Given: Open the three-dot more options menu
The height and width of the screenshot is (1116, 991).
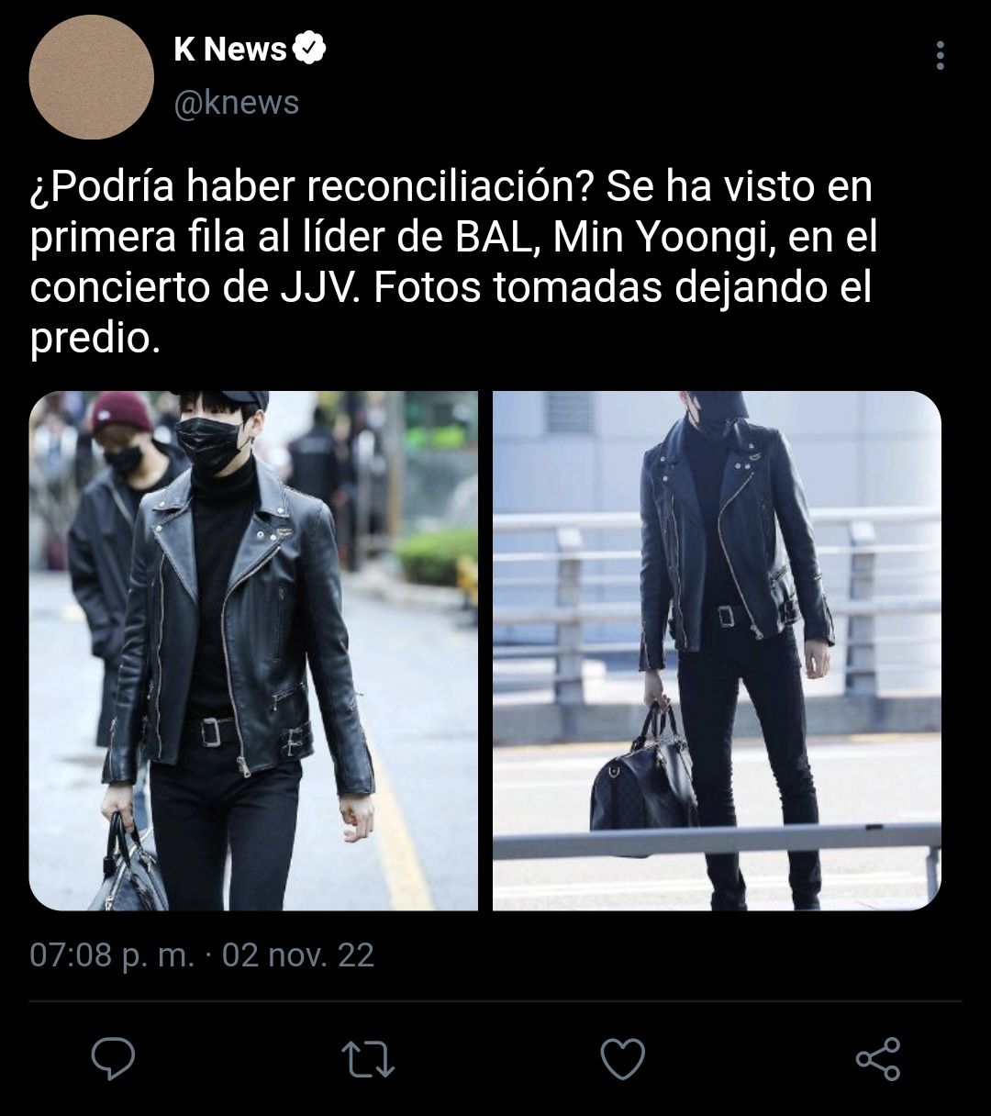Looking at the screenshot, I should tap(940, 56).
